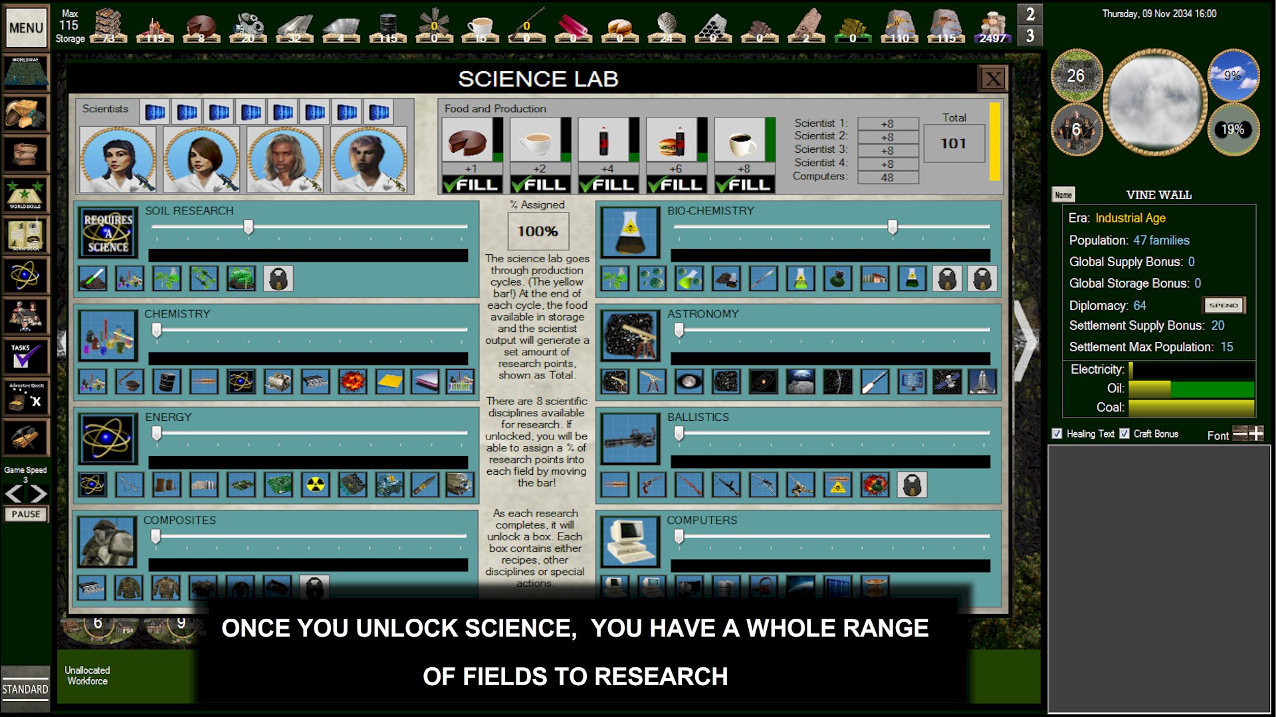Disable the Craft Bonus checkbox
Image resolution: width=1276 pixels, height=717 pixels.
[x=1124, y=434]
